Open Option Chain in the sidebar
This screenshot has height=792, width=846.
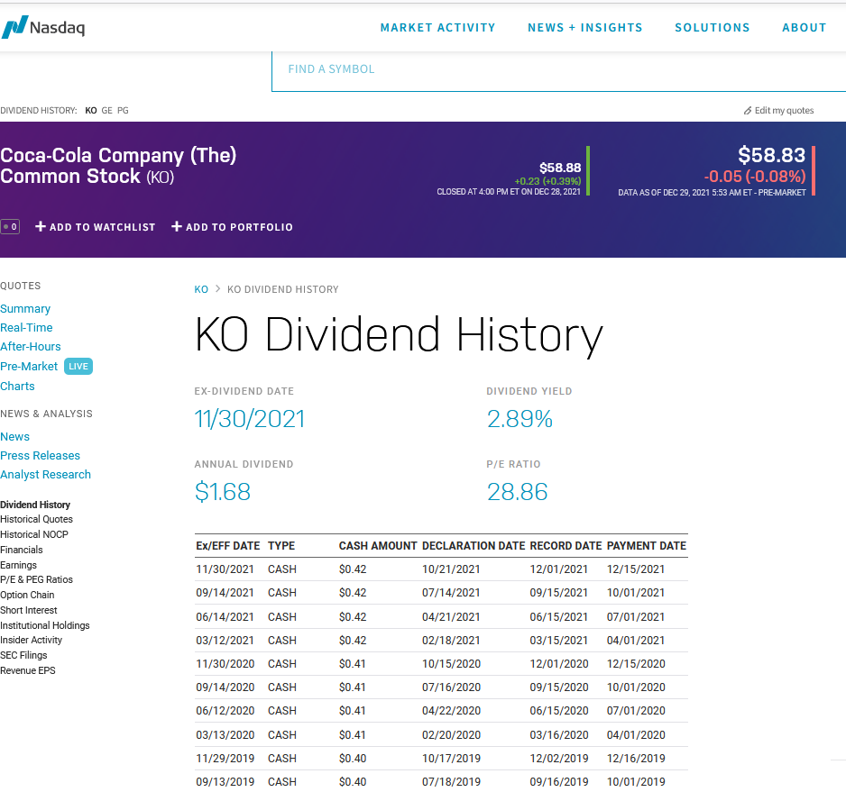27,595
